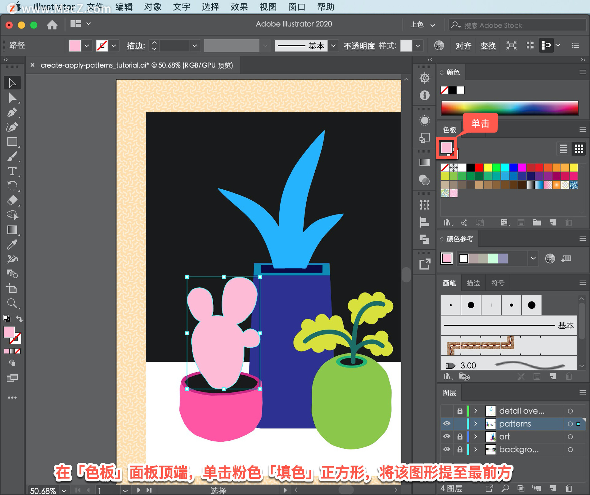Switch to the 符号 tab
This screenshot has height=495, width=590.
pos(498,283)
